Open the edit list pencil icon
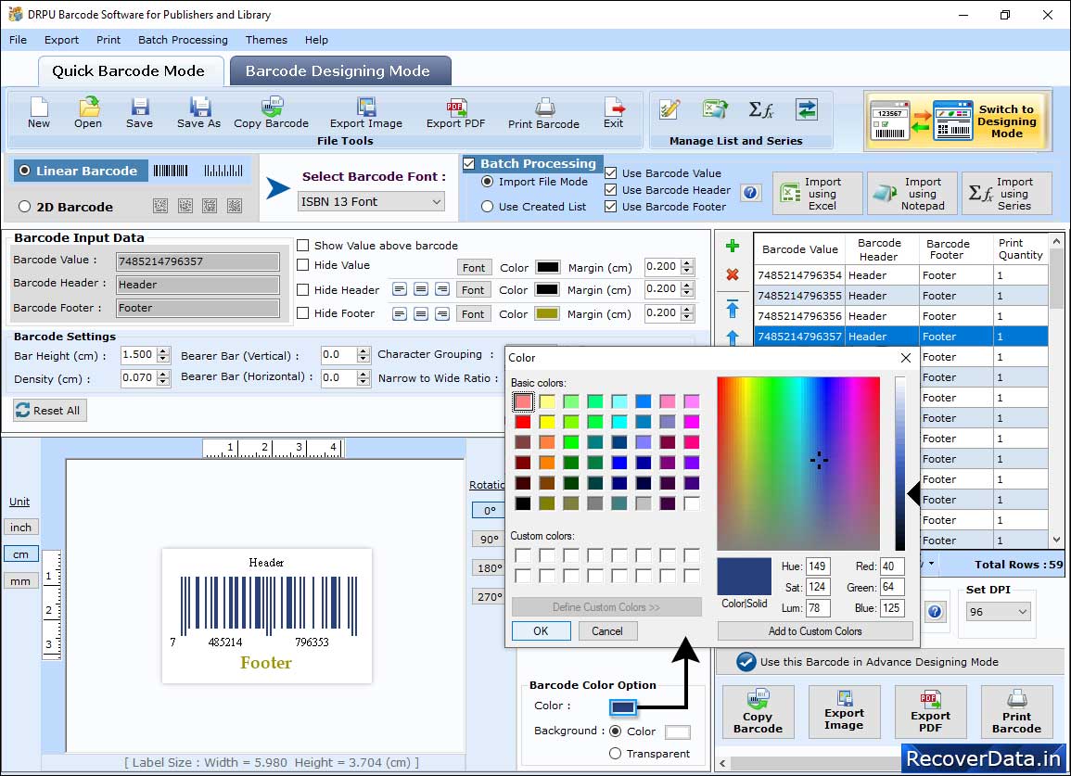 669,109
